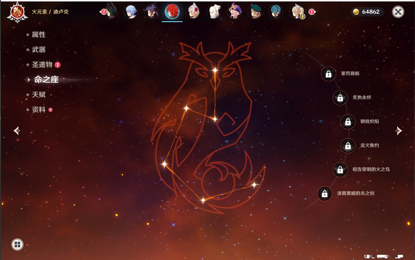Screen dimensions: 415x260
Task: Switch to the 天赋 talents tab
Action: pos(39,95)
